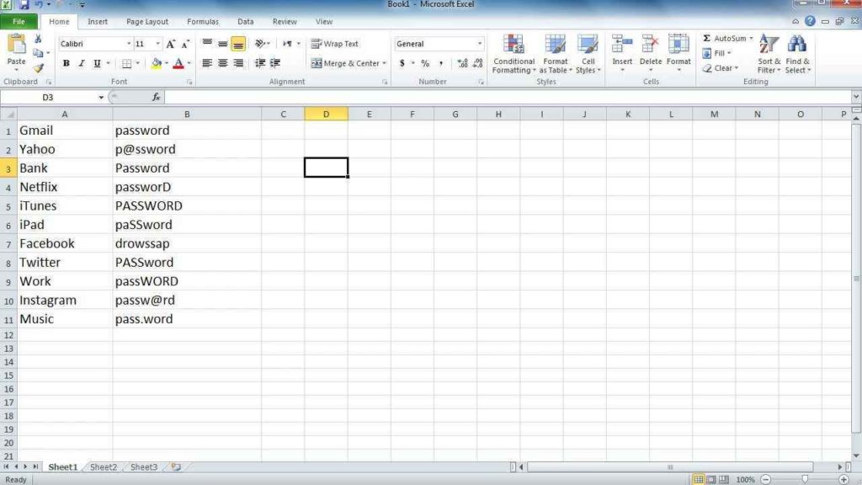Open Conditional Formatting

point(513,54)
